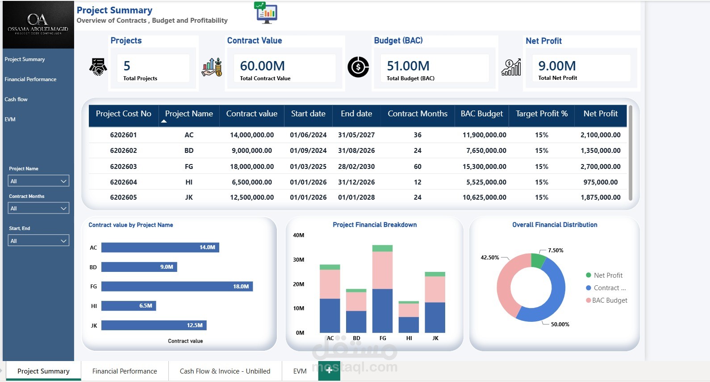Viewport: 710px width, 382px height.
Task: Click the 60.00M Total Contract Value card
Action: [x=285, y=68]
